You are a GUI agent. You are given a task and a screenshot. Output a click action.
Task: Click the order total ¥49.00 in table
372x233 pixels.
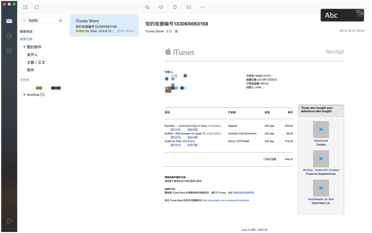click(289, 159)
